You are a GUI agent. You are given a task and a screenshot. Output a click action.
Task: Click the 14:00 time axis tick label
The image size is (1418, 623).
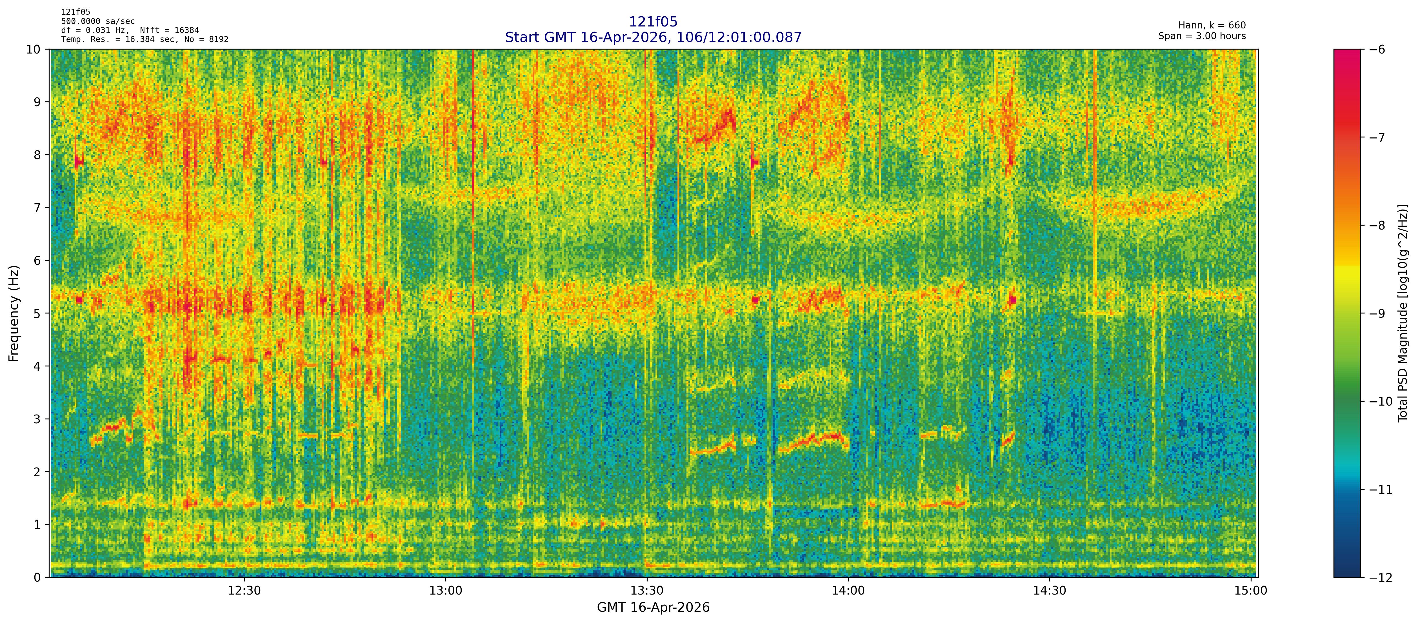848,591
